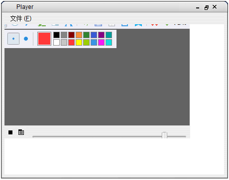Pick the small red swatch in bottom row
The width and height of the screenshot is (229, 180).
(71, 42)
